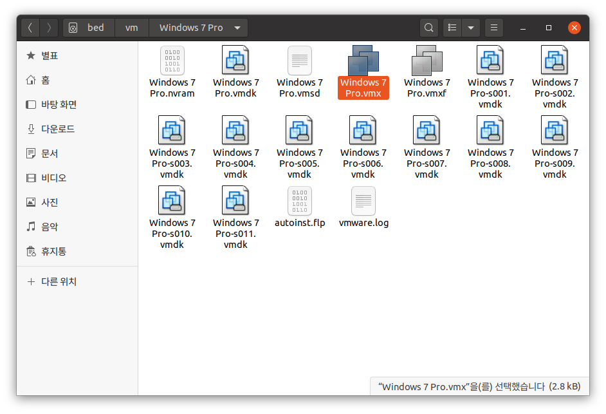Open the search button in the header bar
The height and width of the screenshot is (414, 606).
pos(428,28)
